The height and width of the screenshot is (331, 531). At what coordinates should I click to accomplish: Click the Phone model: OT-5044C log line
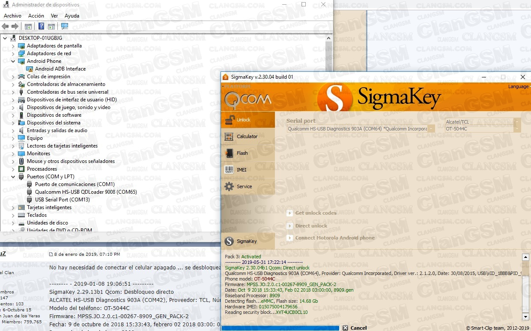click(x=250, y=279)
